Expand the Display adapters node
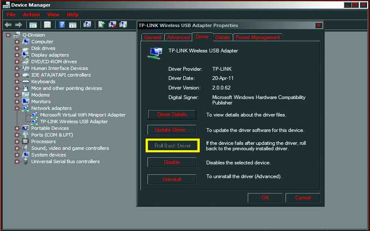 [x=17, y=55]
